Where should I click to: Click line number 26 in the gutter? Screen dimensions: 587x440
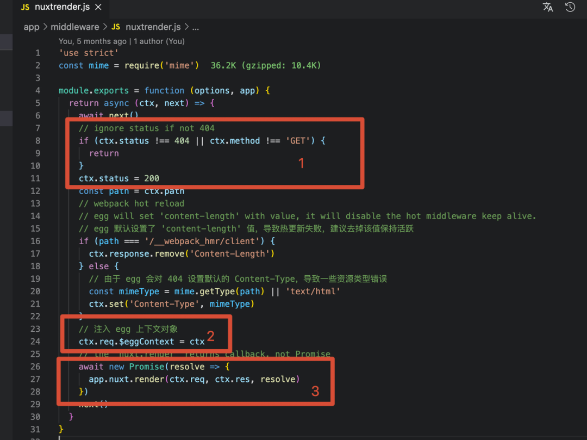coord(35,367)
